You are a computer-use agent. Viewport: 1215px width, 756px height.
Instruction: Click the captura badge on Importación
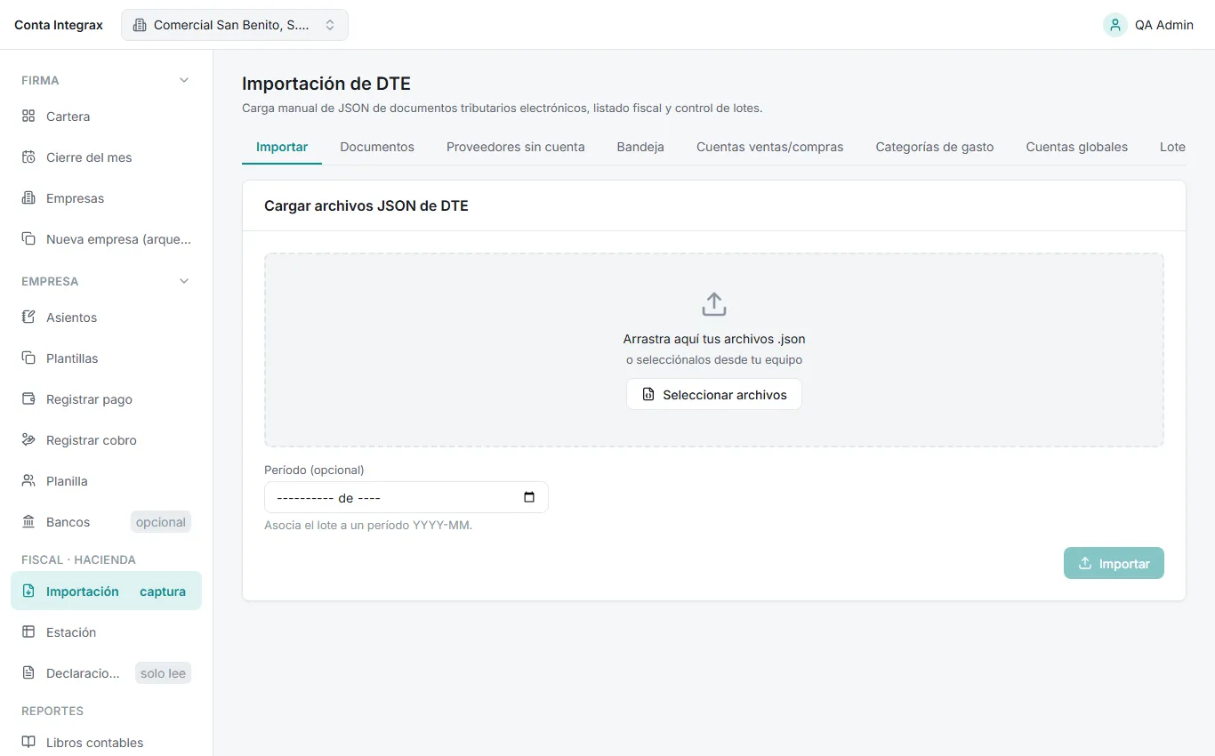(x=163, y=591)
